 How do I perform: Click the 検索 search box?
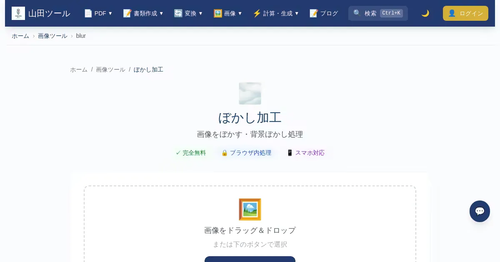point(378,13)
